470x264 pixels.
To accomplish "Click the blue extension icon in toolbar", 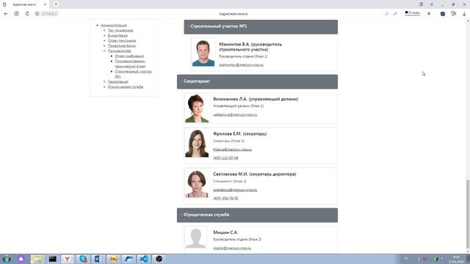I will click(x=443, y=14).
